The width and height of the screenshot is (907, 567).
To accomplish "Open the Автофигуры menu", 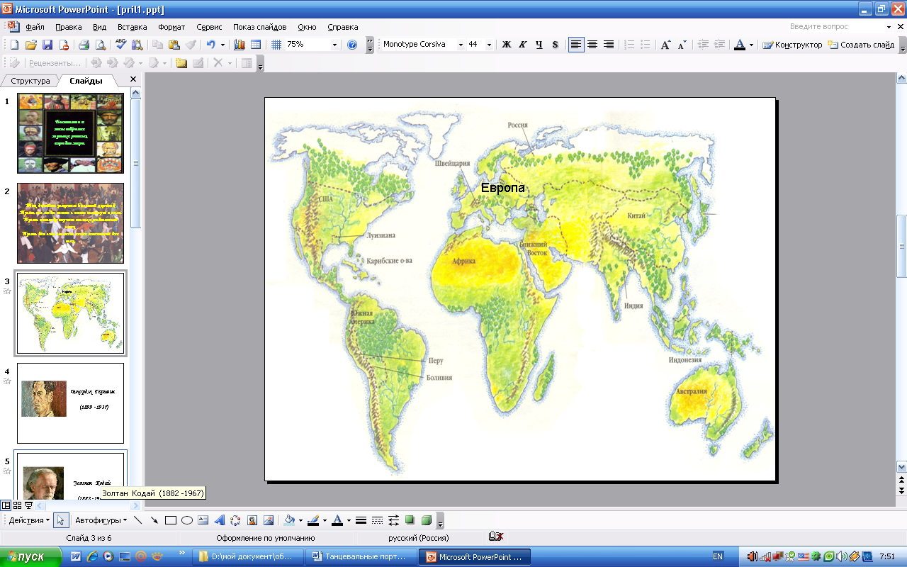I will click(101, 520).
